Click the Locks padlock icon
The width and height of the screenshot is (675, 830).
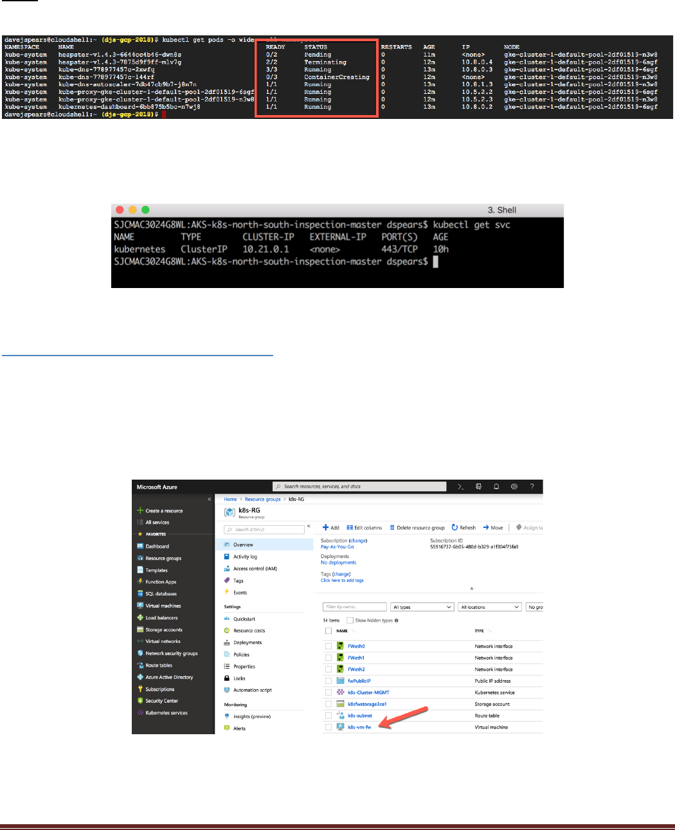227,678
